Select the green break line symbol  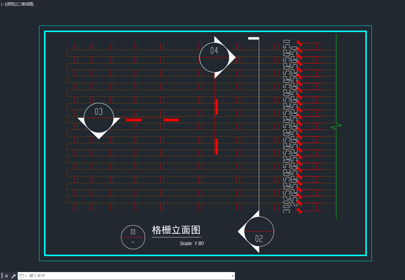pyautogui.click(x=336, y=126)
